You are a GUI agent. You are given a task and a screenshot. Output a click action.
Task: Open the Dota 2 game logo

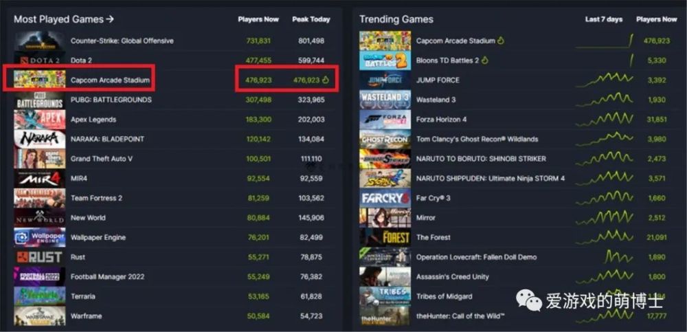39,60
